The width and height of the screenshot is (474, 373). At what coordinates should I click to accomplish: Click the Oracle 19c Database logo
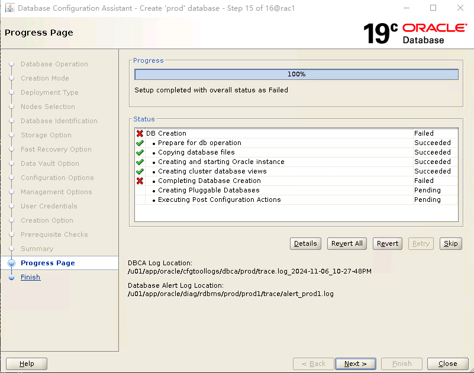pos(415,33)
